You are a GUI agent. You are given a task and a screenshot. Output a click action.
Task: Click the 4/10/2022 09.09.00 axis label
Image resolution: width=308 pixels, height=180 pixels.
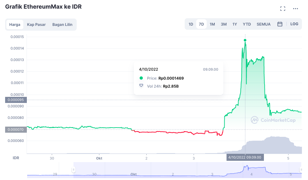coord(245,157)
